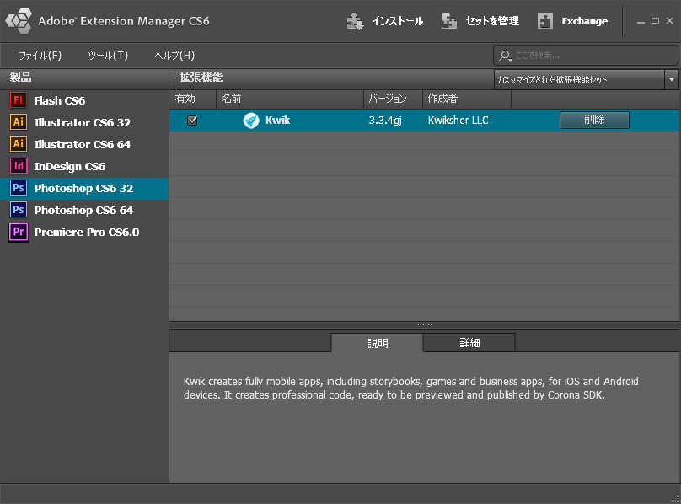Click the セットを管理 text button

coord(492,21)
